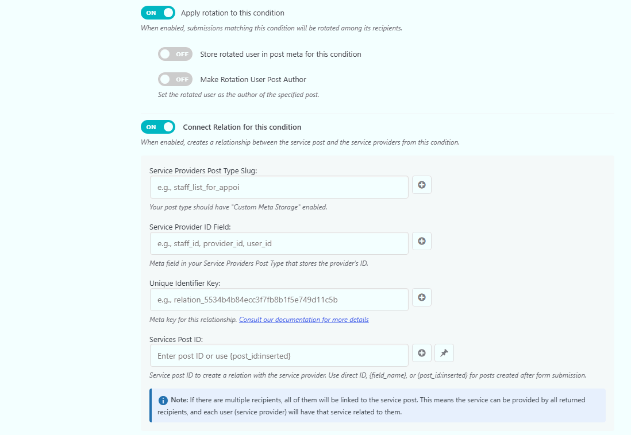Click the 'Make Rotation User Post Author' label
Image resolution: width=631 pixels, height=435 pixels.
tap(253, 80)
